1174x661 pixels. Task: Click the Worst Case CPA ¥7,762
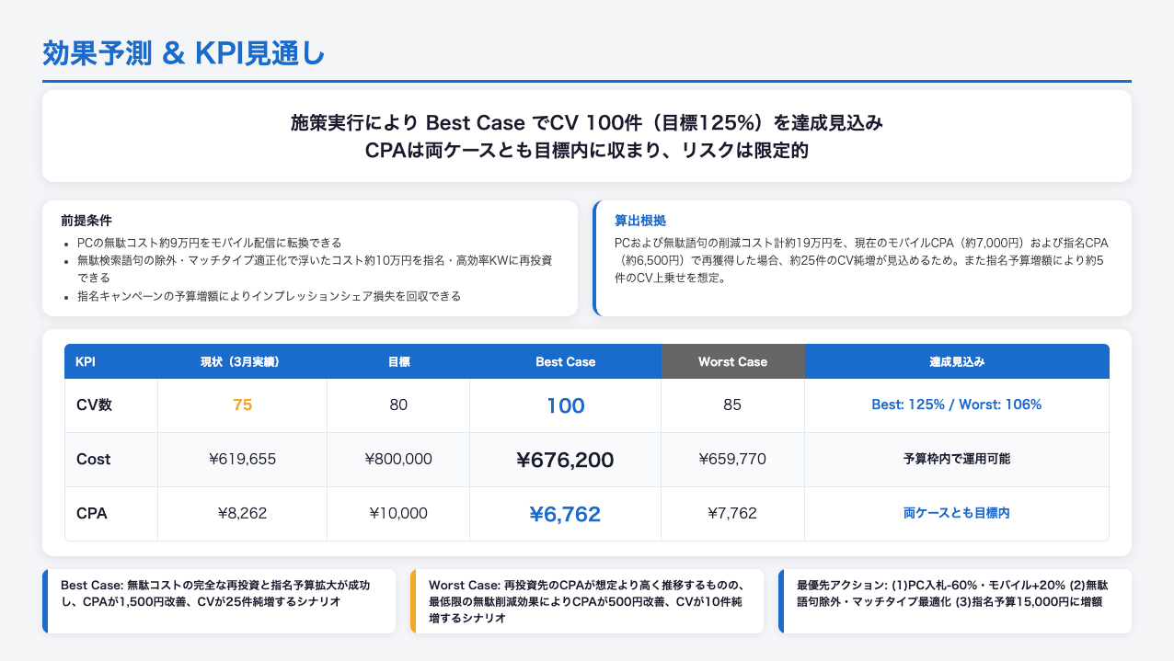coord(732,513)
